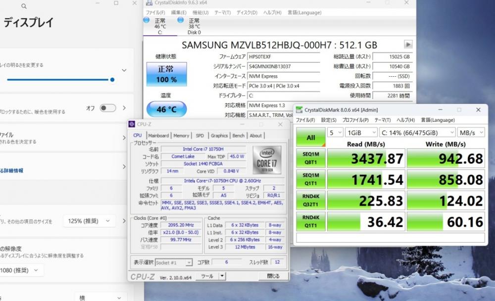Switch to the Memory tab in CPU-Z
Image resolution: width=495 pixels, height=301 pixels.
tap(181, 136)
